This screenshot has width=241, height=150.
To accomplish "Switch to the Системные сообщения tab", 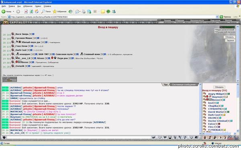I will pyautogui.click(x=184, y=84).
